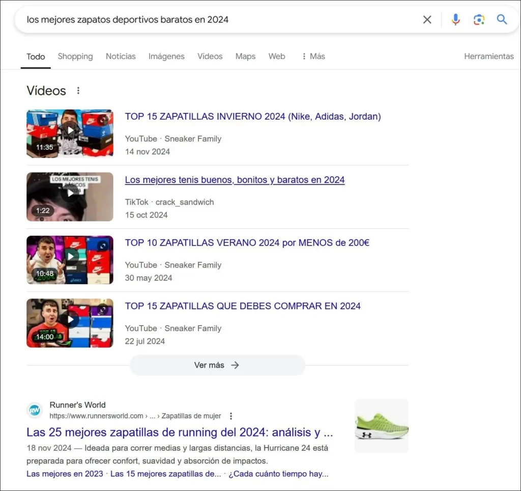Open the Vídeos tab
This screenshot has width=521, height=491.
[x=210, y=56]
